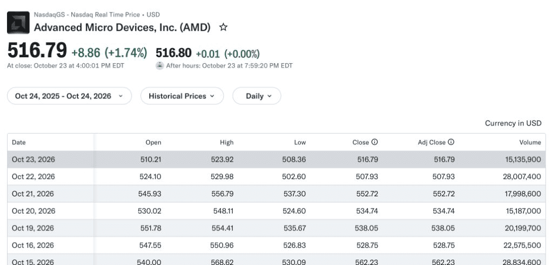Click the AMD company logo icon
This screenshot has width=551, height=265.
click(x=18, y=23)
